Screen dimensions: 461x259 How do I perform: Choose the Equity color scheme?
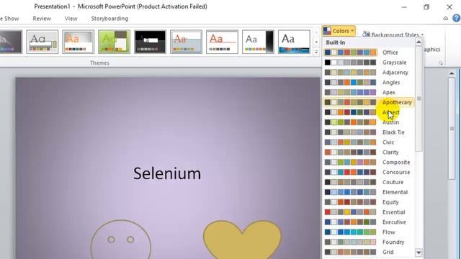[x=370, y=202]
